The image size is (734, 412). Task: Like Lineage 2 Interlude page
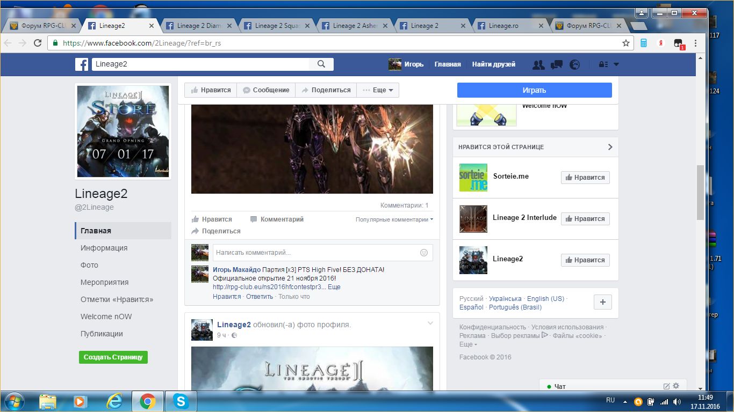click(585, 219)
